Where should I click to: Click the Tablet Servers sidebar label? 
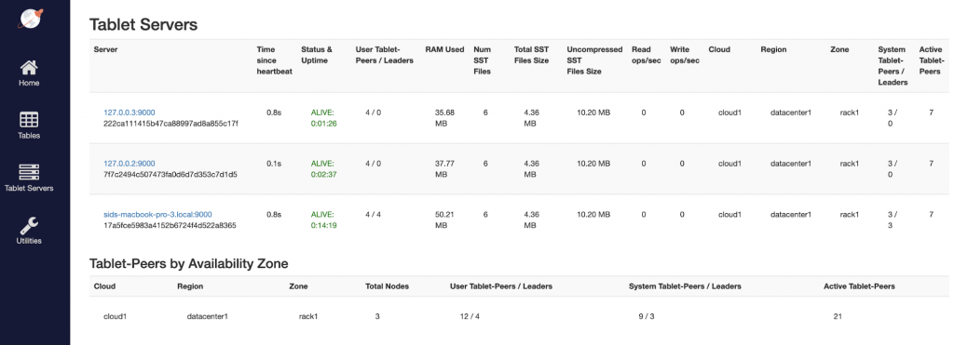coord(29,188)
